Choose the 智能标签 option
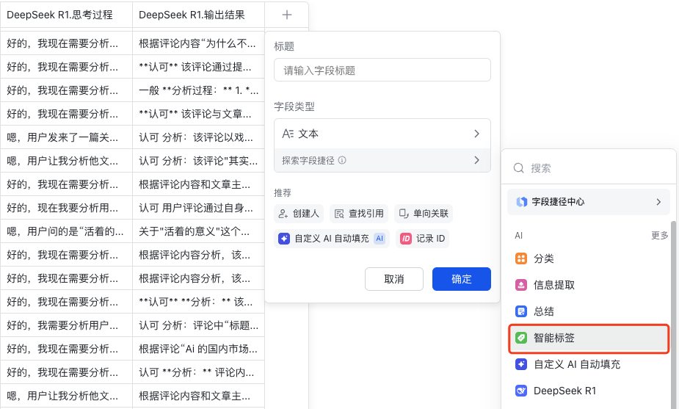 coord(589,338)
